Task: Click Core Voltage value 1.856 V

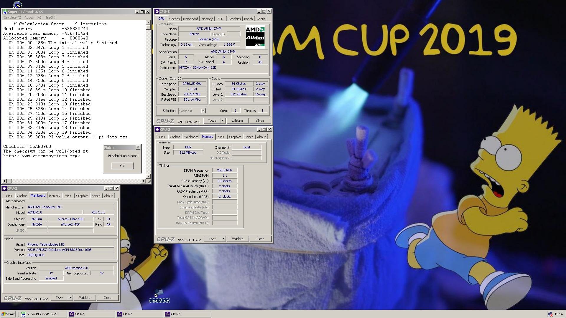Action: tap(229, 44)
